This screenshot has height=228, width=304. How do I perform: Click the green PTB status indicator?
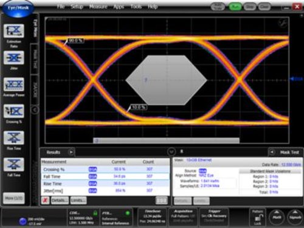coord(128,213)
